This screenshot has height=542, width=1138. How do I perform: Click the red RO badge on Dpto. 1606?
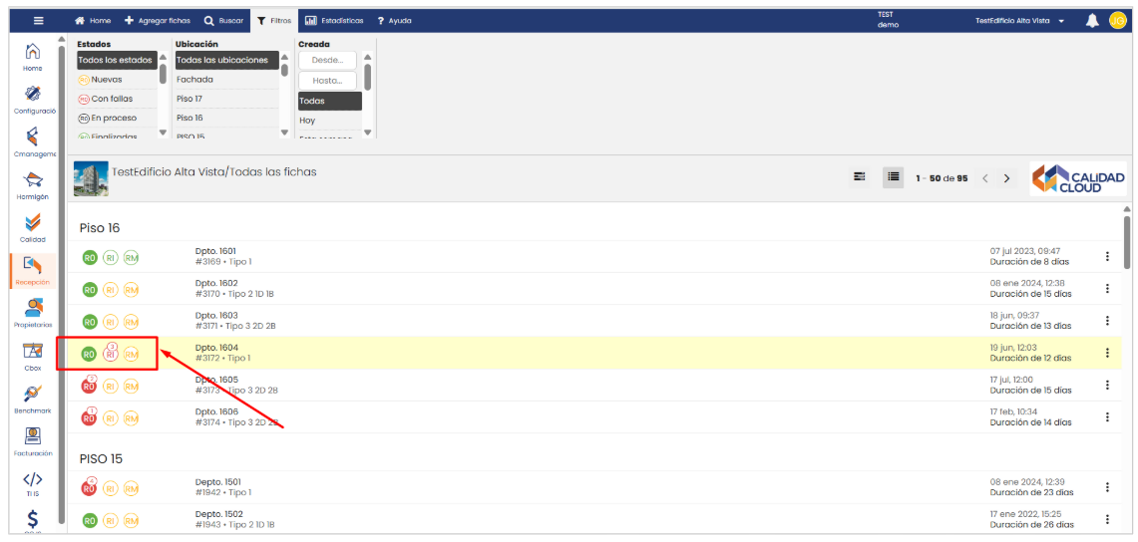(89, 417)
